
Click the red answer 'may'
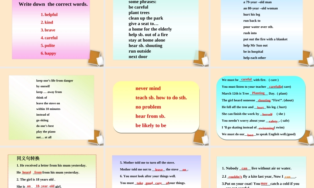point(264,183)
